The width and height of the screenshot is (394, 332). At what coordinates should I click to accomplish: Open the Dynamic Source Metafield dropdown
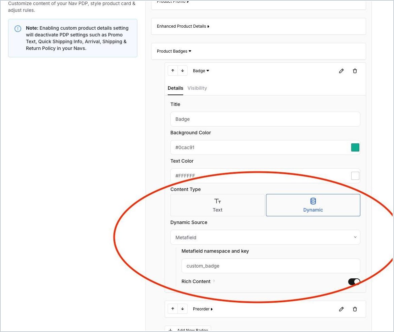tap(265, 237)
